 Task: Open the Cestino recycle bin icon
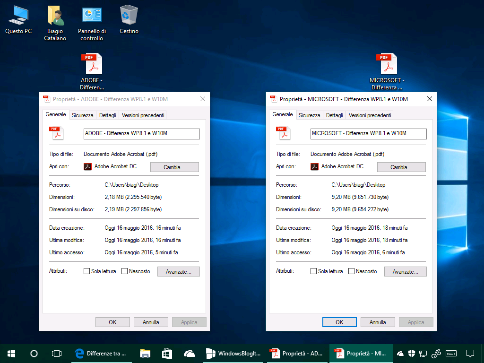(129, 20)
